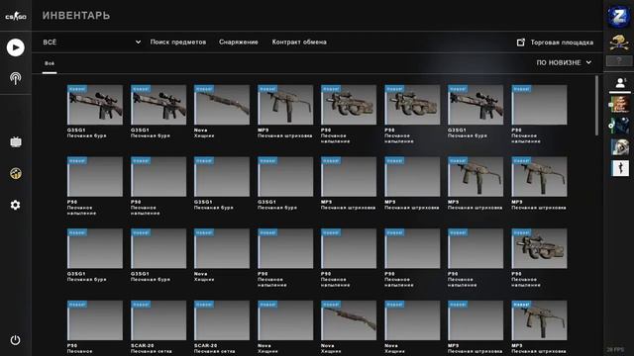Open the Settings gear icon
The width and height of the screenshot is (634, 356).
[16, 205]
